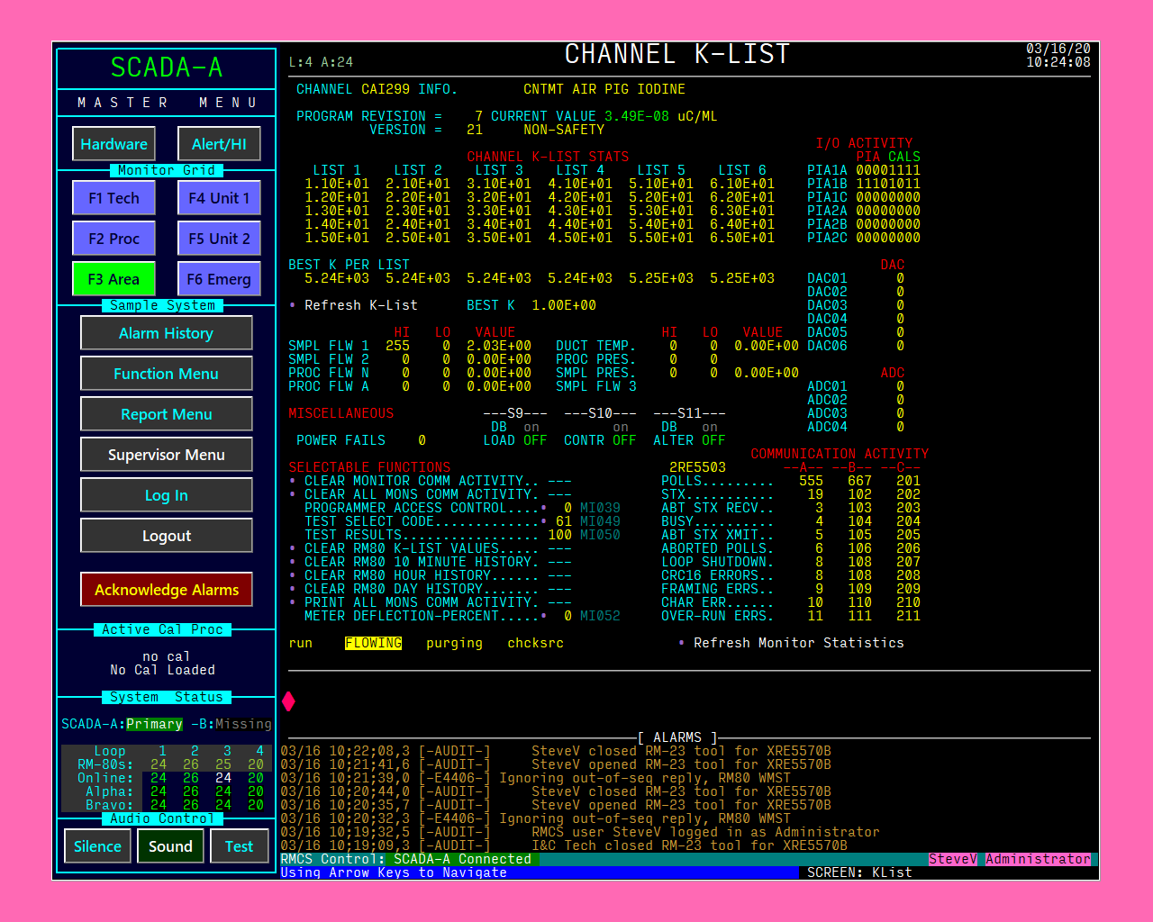Open the Supervisor Menu

tap(167, 455)
